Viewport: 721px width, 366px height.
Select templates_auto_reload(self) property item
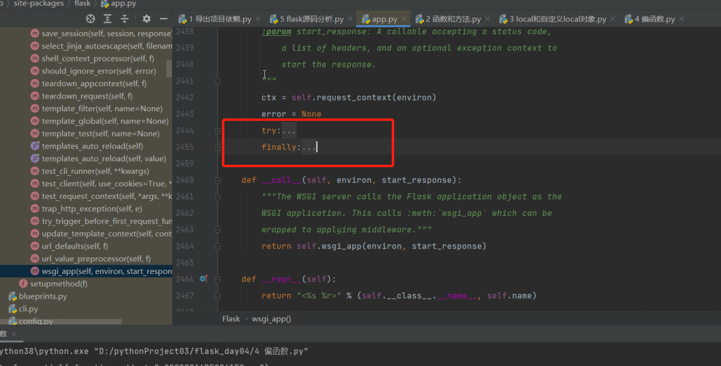pos(87,146)
